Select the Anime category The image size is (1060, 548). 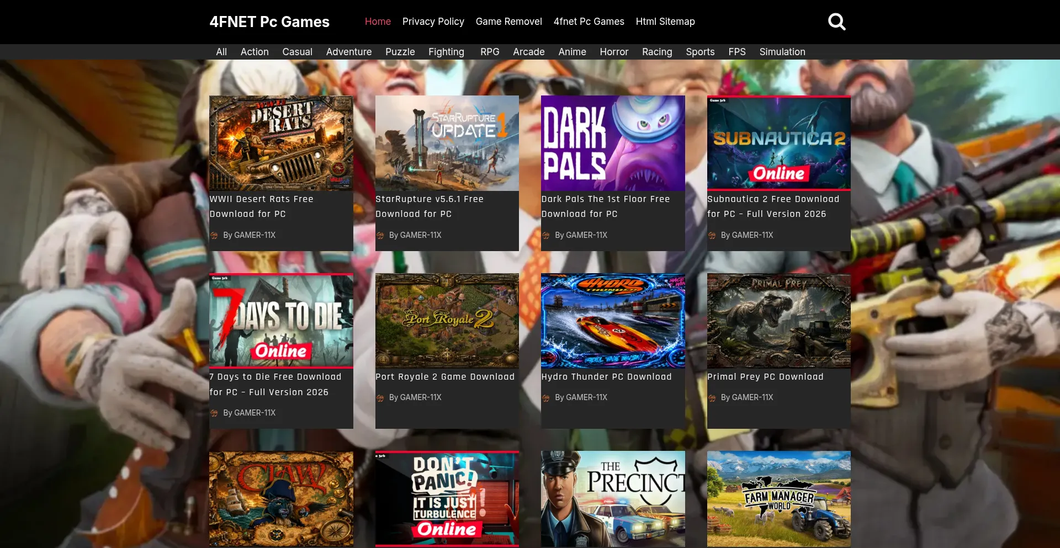[572, 52]
